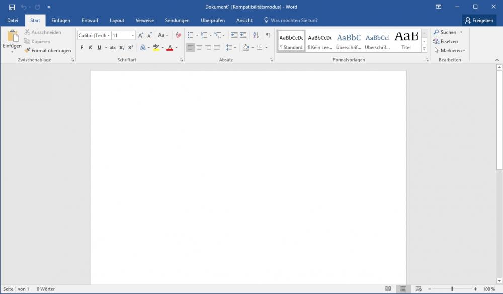The width and height of the screenshot is (503, 294).
Task: Click the bullet list icon
Action: (x=190, y=35)
